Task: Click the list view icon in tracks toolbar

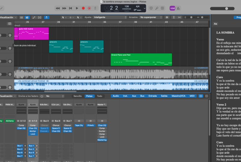Action: click(x=27, y=17)
